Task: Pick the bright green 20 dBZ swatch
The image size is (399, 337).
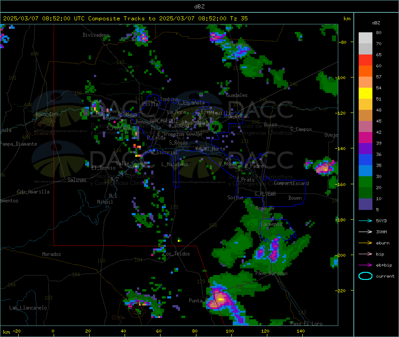Action: [x=365, y=182]
